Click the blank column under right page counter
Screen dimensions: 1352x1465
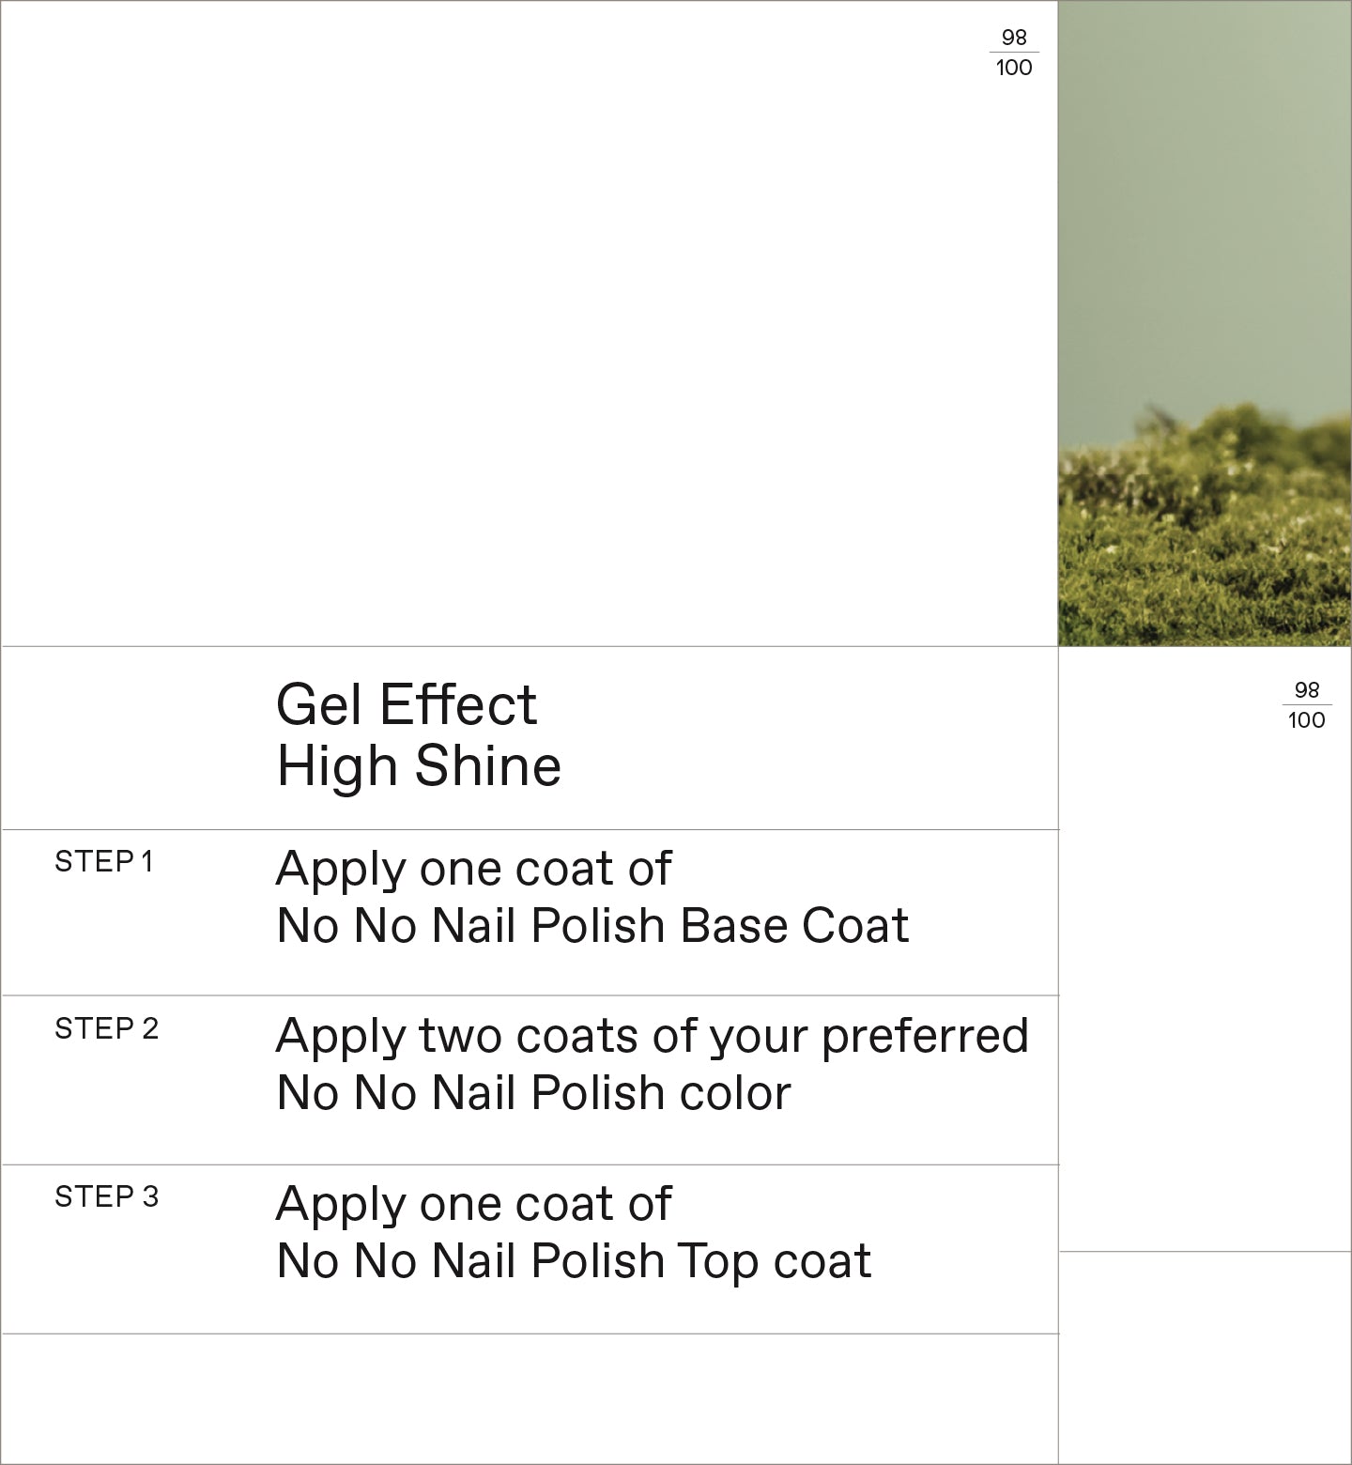1205,986
